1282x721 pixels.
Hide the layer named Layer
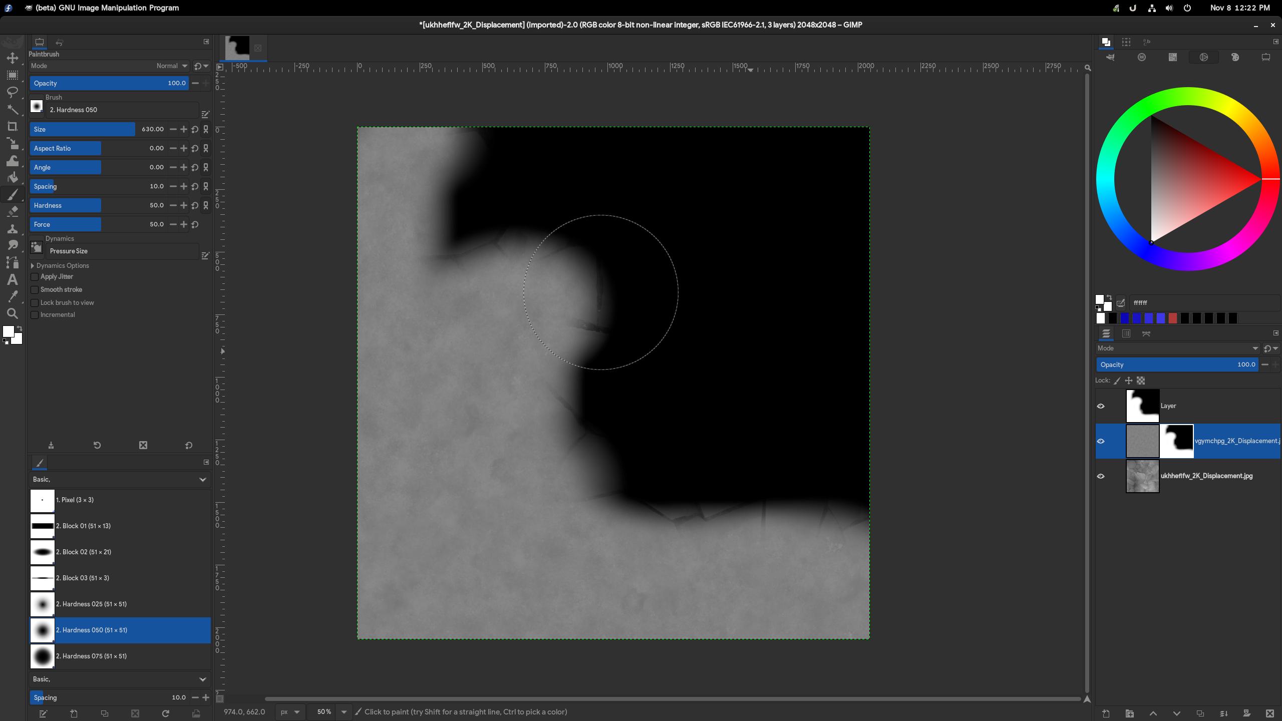coord(1101,406)
